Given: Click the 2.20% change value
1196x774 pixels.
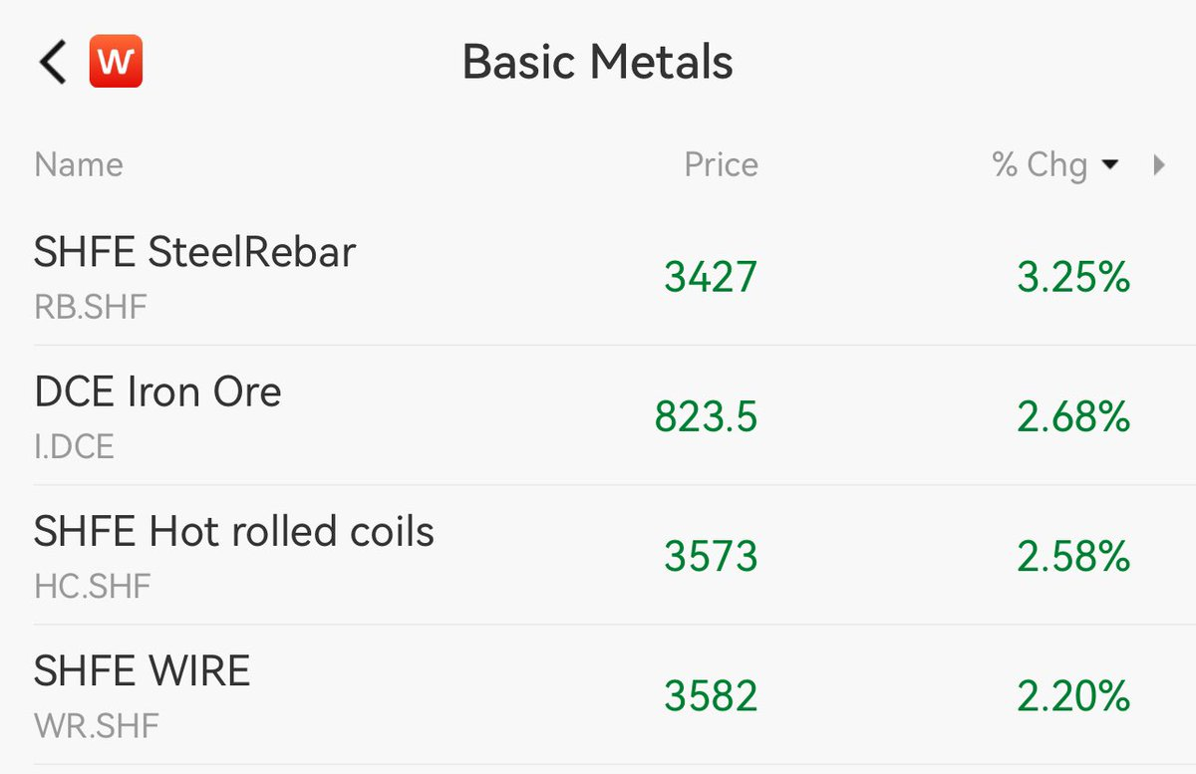Looking at the screenshot, I should pyautogui.click(x=1073, y=696).
